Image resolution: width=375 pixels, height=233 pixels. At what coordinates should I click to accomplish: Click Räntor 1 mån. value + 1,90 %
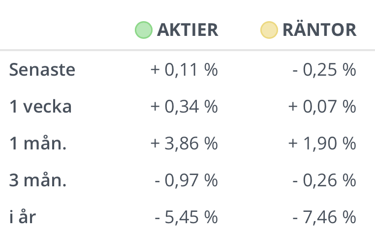(322, 144)
